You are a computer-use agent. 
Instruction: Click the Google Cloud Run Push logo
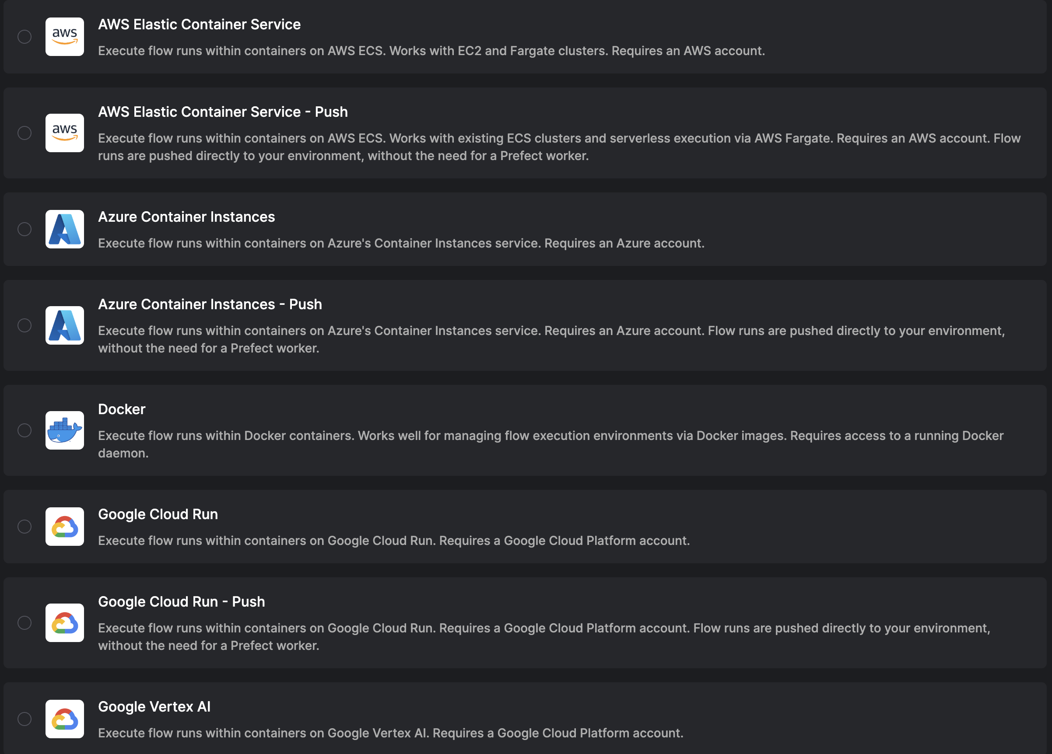point(64,623)
